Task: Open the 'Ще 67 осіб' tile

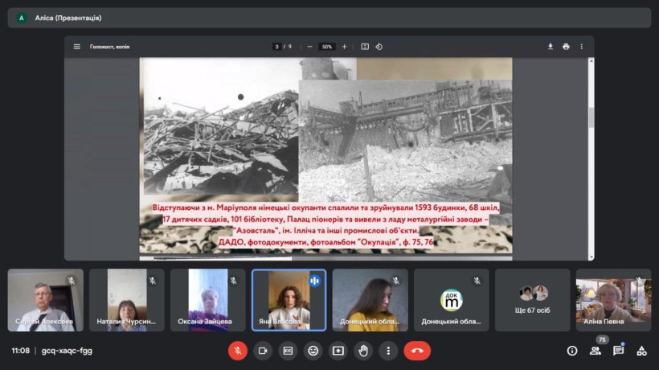Action: click(533, 300)
